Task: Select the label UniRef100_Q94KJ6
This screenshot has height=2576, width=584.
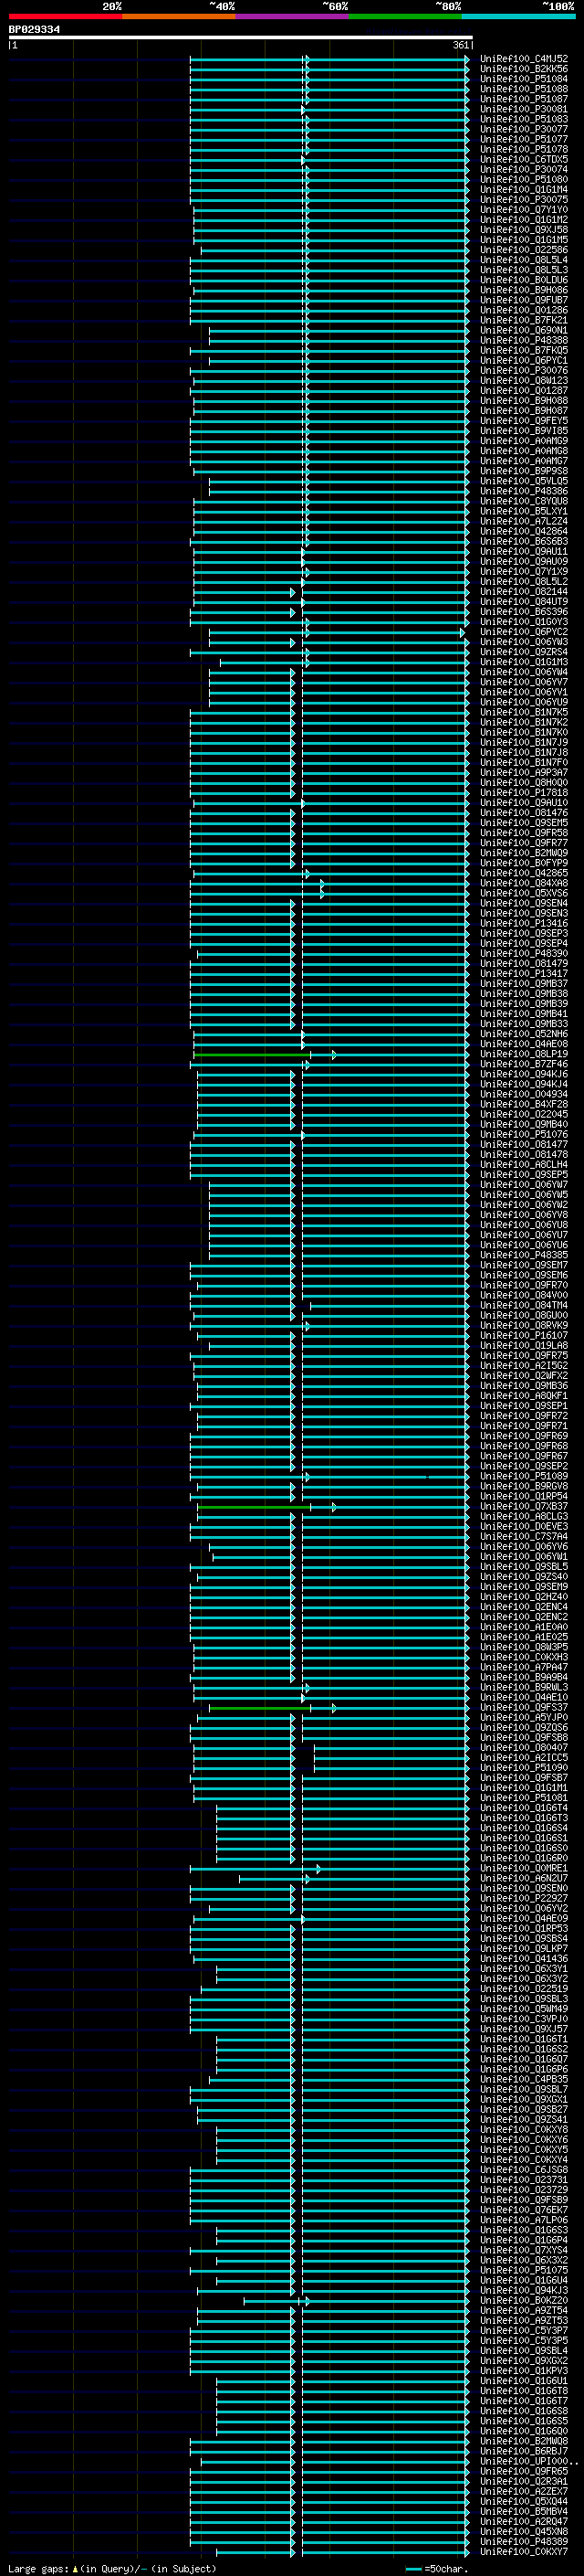Action: 524,1075
